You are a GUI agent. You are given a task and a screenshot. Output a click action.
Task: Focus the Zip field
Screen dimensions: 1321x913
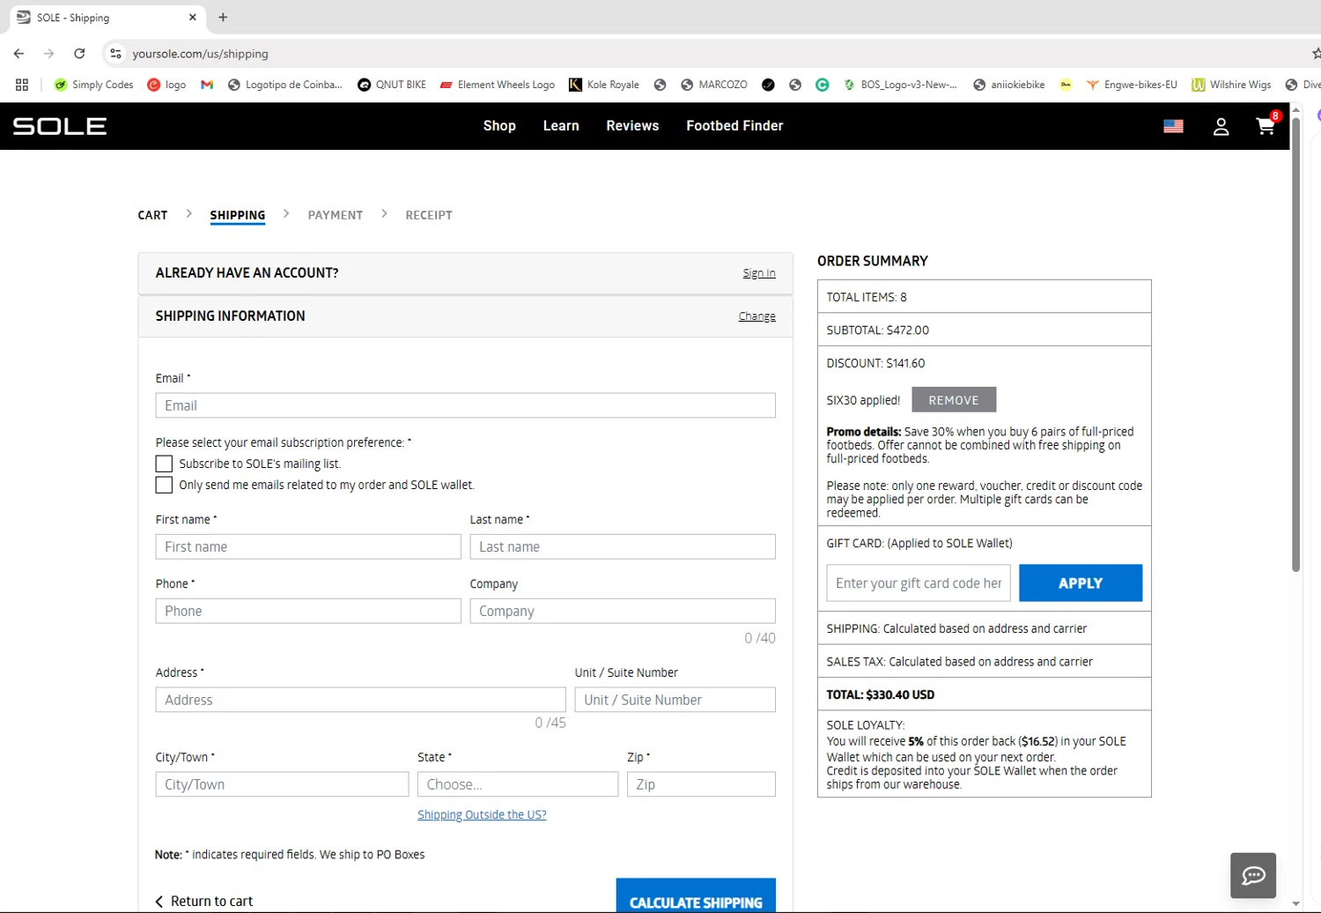[701, 784]
